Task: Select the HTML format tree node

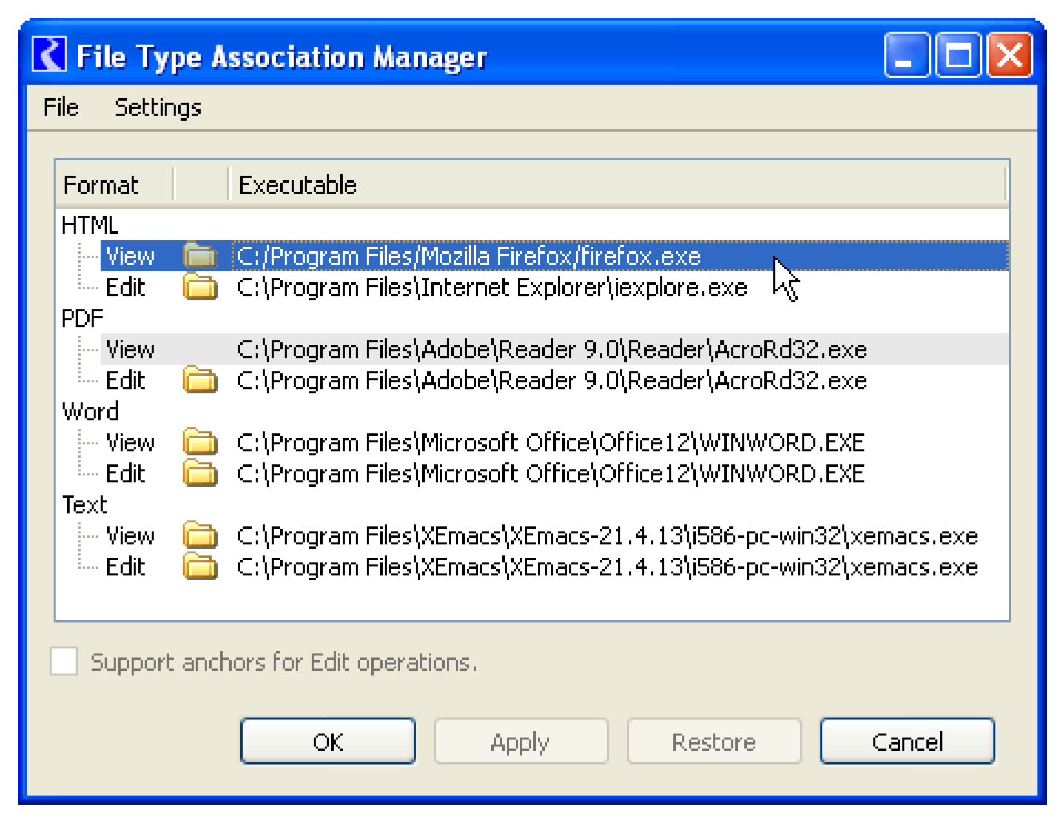Action: (x=90, y=225)
